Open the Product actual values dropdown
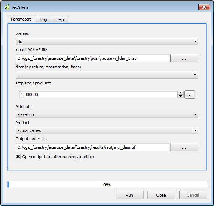Viewport: 214px width, 206px height. coord(107,130)
